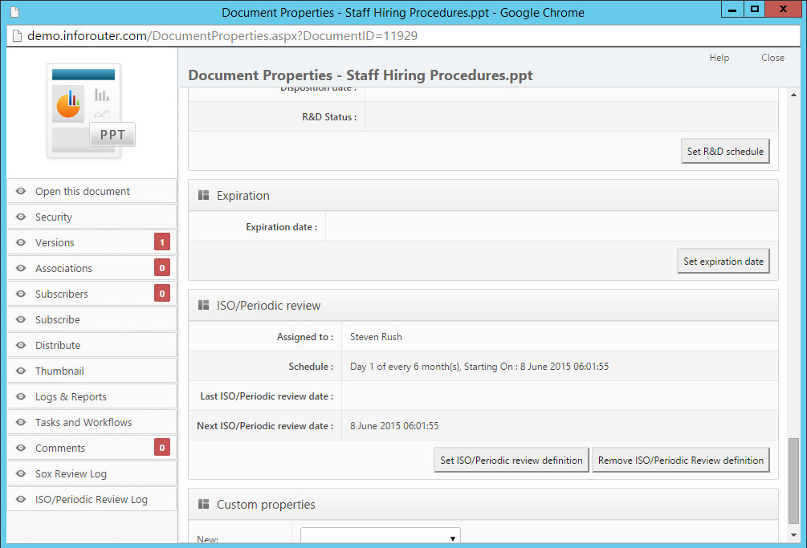Click the schedule text 'Day 1 of every 6 month(s)'
Image resolution: width=807 pixels, height=548 pixels.
pyautogui.click(x=405, y=367)
